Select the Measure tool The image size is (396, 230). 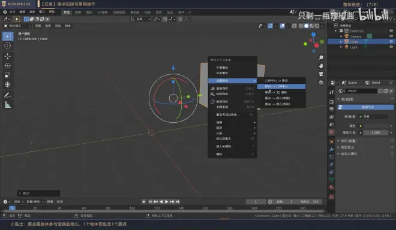(8, 105)
